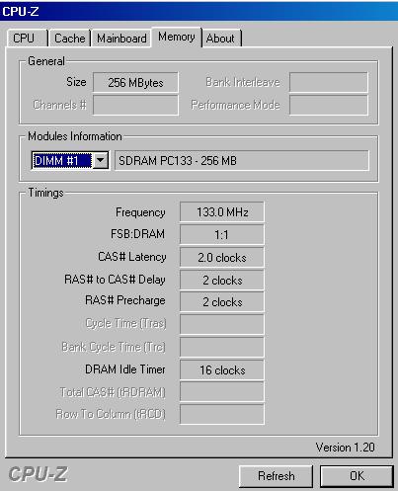The width and height of the screenshot is (398, 491).
Task: Expand the DIMM #1 dropdown arrow
Action: pyautogui.click(x=101, y=161)
